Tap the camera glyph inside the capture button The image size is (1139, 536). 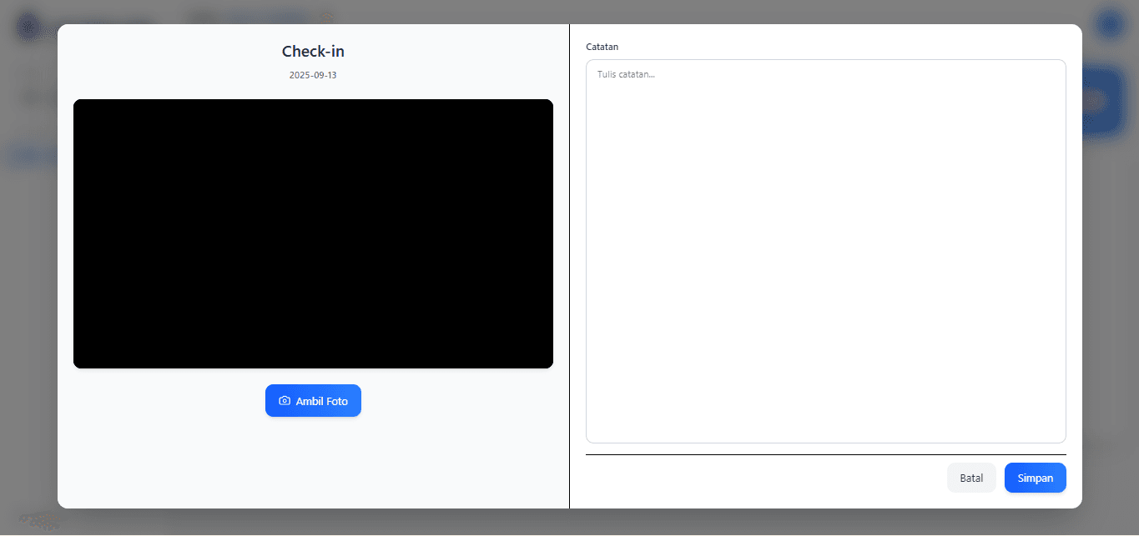tap(286, 400)
